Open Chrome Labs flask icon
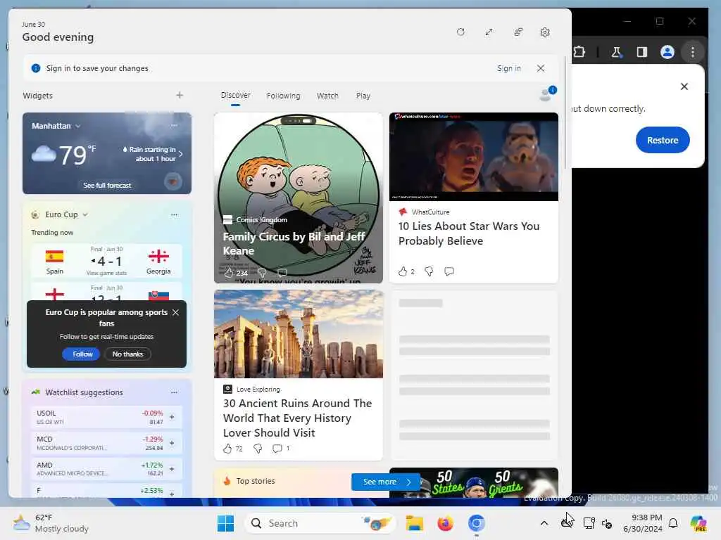 pos(616,52)
